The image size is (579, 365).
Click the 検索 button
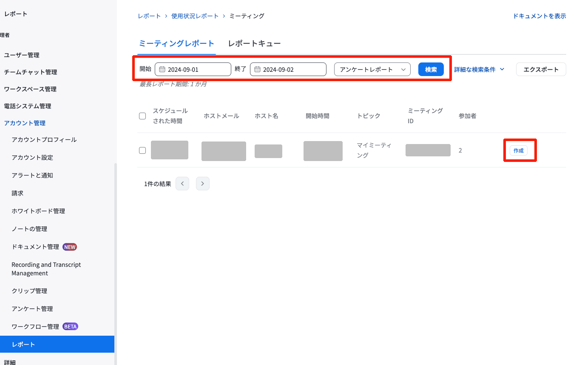coord(431,69)
